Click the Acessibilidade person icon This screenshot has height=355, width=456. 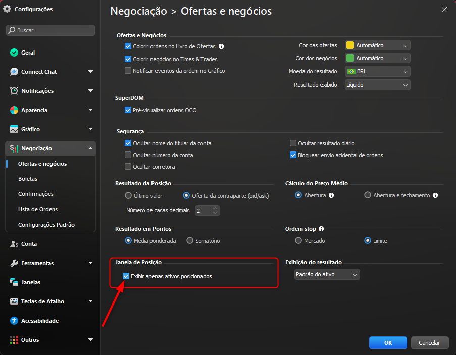(x=14, y=321)
